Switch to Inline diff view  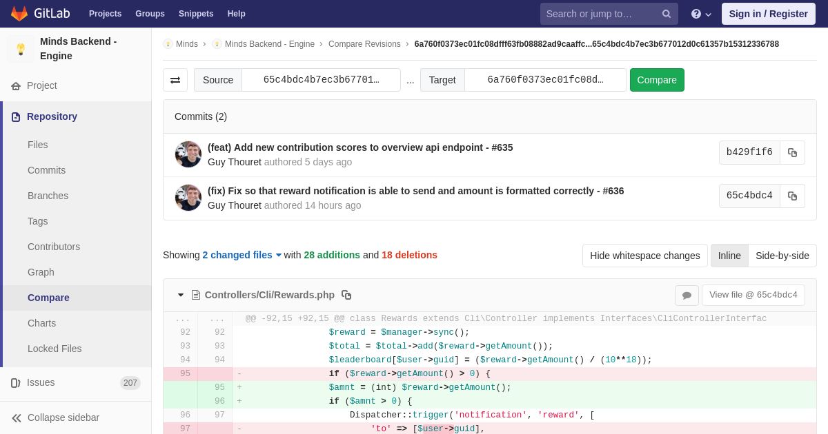pos(729,256)
